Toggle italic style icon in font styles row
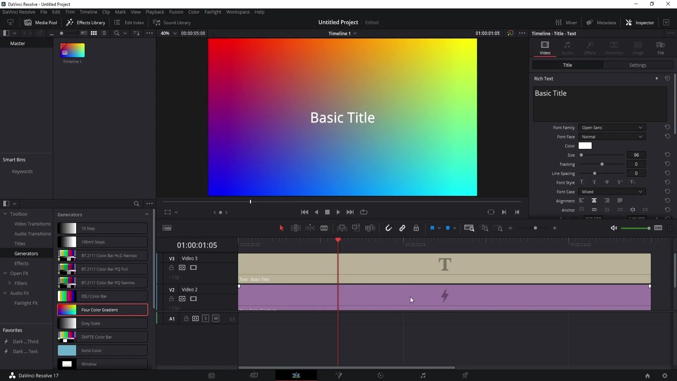 594,182
